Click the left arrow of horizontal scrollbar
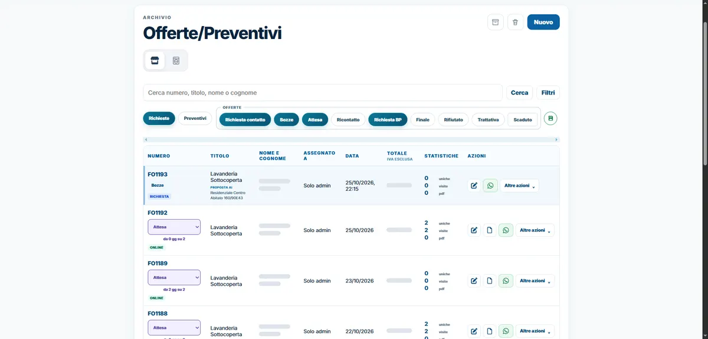The width and height of the screenshot is (708, 339). pyautogui.click(x=145, y=140)
